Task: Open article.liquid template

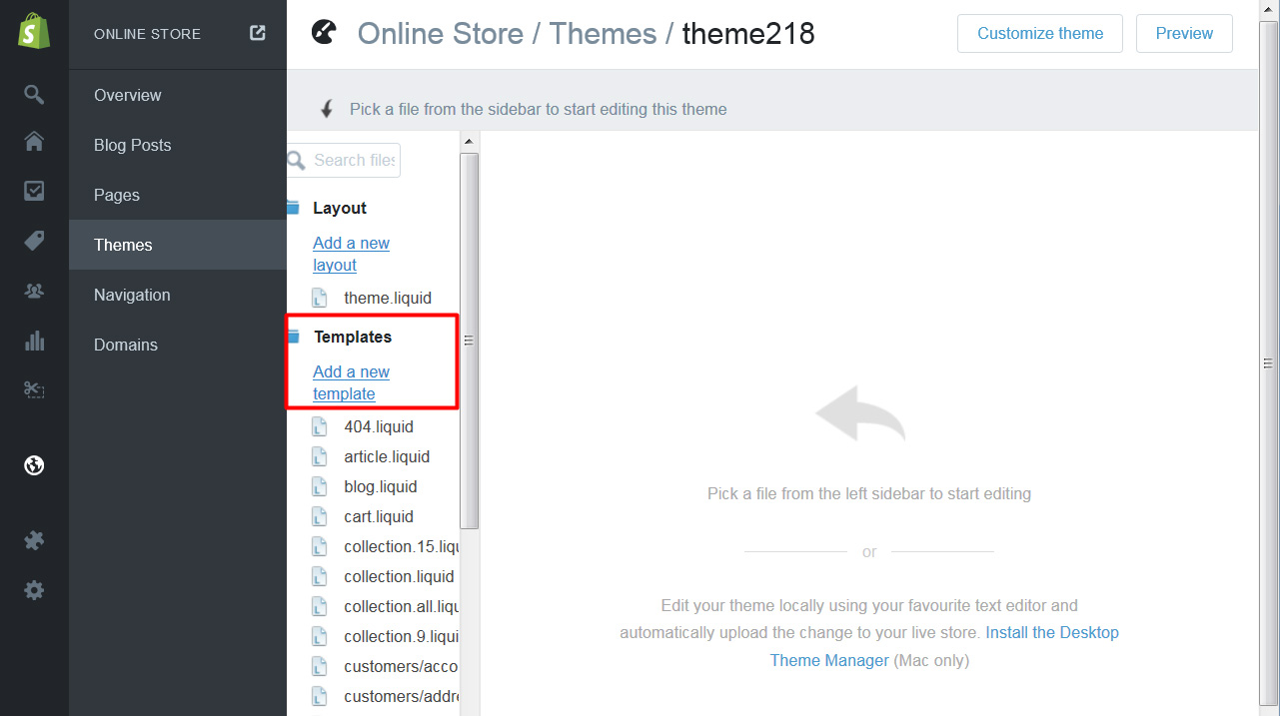Action: tap(387, 456)
